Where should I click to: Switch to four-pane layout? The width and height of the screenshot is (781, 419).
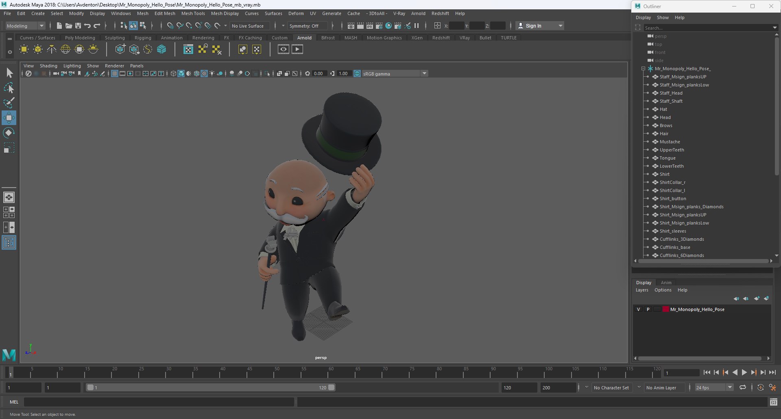pyautogui.click(x=9, y=212)
